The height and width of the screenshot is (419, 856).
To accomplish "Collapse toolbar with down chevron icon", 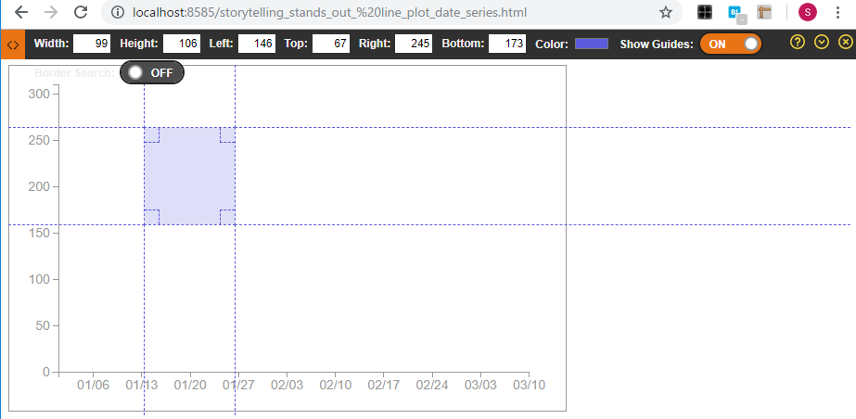I will tap(822, 42).
